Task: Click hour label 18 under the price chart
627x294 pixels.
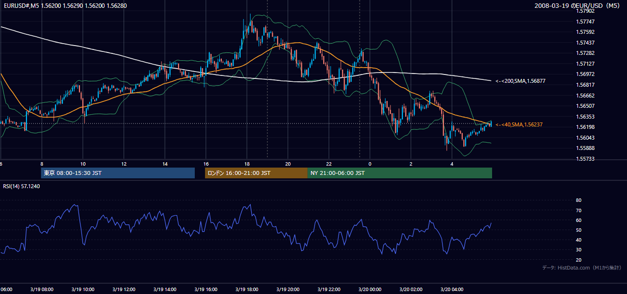Action: (x=247, y=164)
